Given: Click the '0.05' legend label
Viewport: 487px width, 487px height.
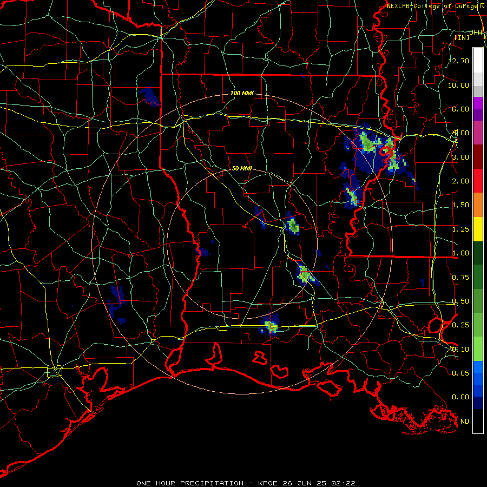Looking at the screenshot, I should (460, 373).
